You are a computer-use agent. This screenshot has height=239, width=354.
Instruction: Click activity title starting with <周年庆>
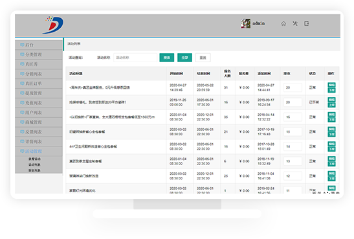(99, 87)
